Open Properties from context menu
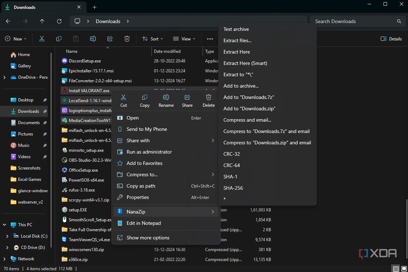Viewport: 408px width, 272px height. [166, 198]
